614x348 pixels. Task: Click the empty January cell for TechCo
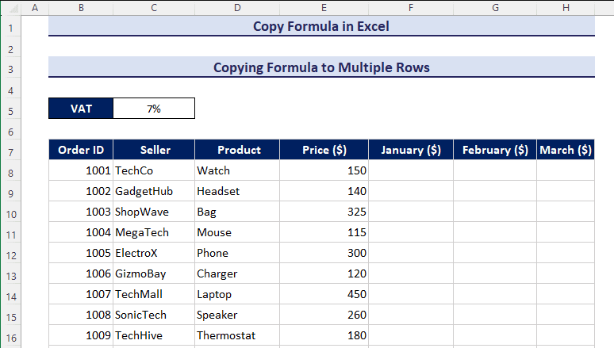pos(411,171)
